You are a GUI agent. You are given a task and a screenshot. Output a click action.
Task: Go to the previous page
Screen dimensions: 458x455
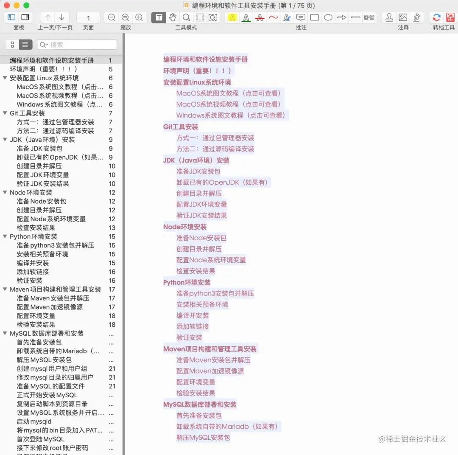coord(48,17)
